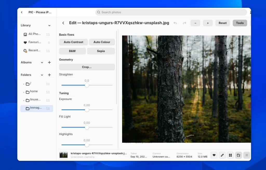266x170 pixels.
Task: Click the Straighten slider handle
Action: click(x=87, y=85)
